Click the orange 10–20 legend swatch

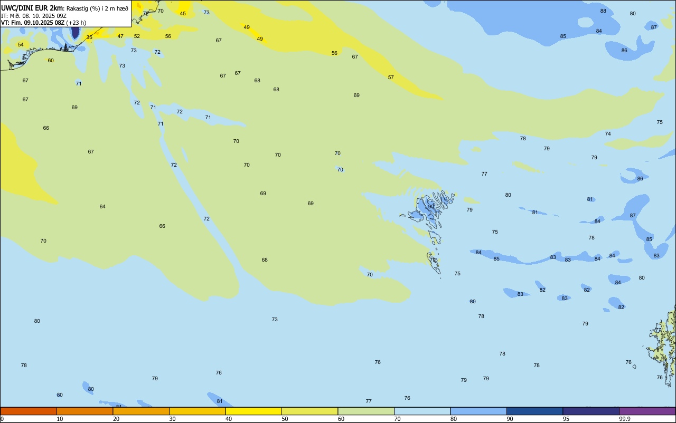pos(84,411)
